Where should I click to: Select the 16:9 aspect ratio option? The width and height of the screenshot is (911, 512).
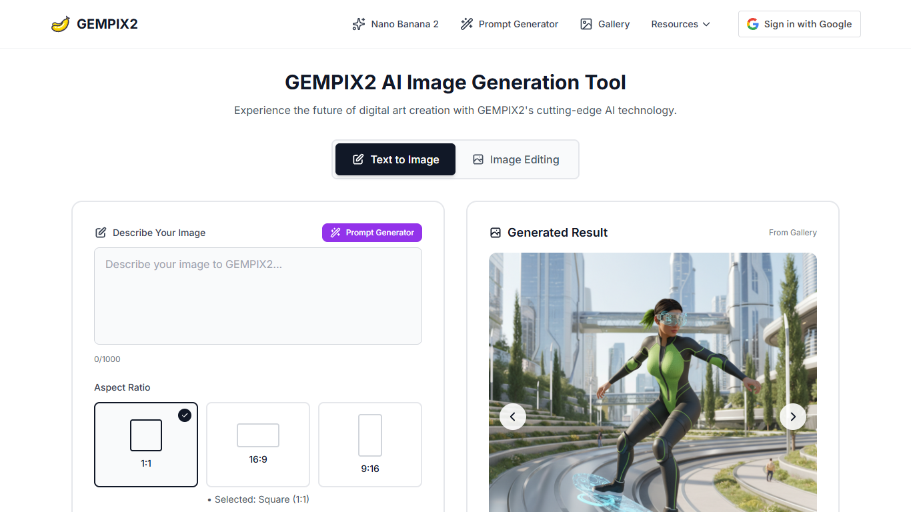pos(257,444)
